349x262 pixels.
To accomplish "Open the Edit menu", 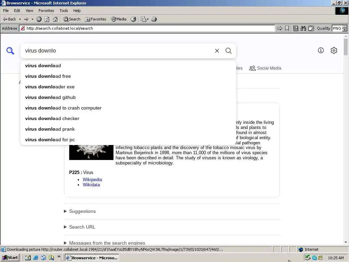I will click(x=17, y=11).
